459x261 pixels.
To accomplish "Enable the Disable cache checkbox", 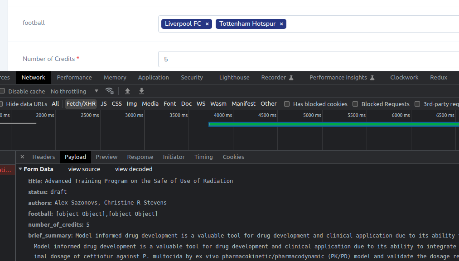I will click(2, 91).
